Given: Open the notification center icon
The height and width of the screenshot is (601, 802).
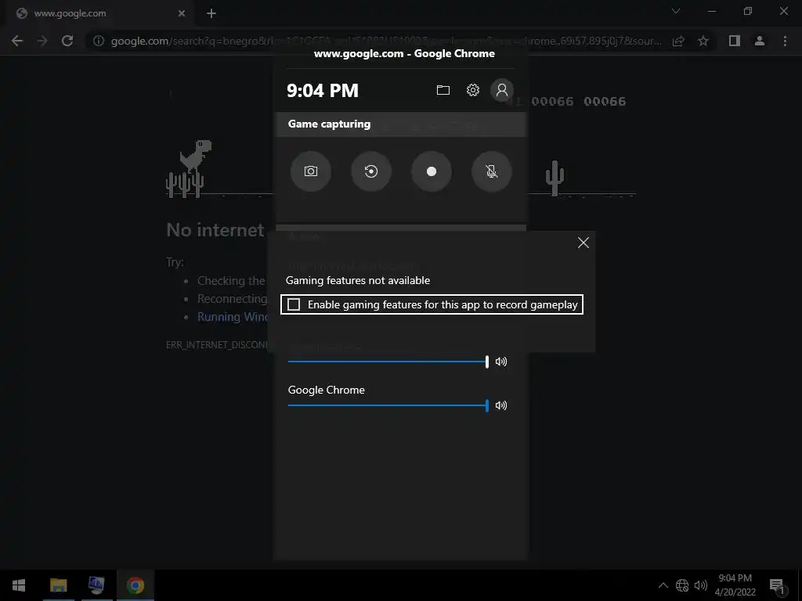Looking at the screenshot, I should (x=777, y=585).
